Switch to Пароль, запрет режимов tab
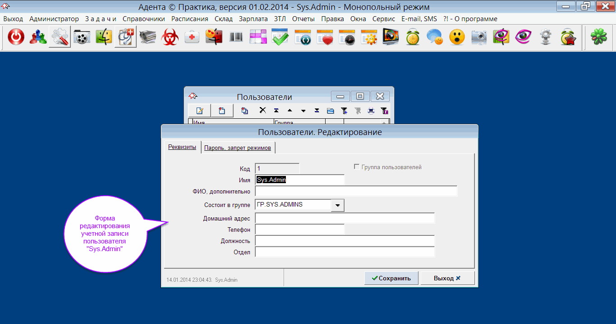 [237, 148]
